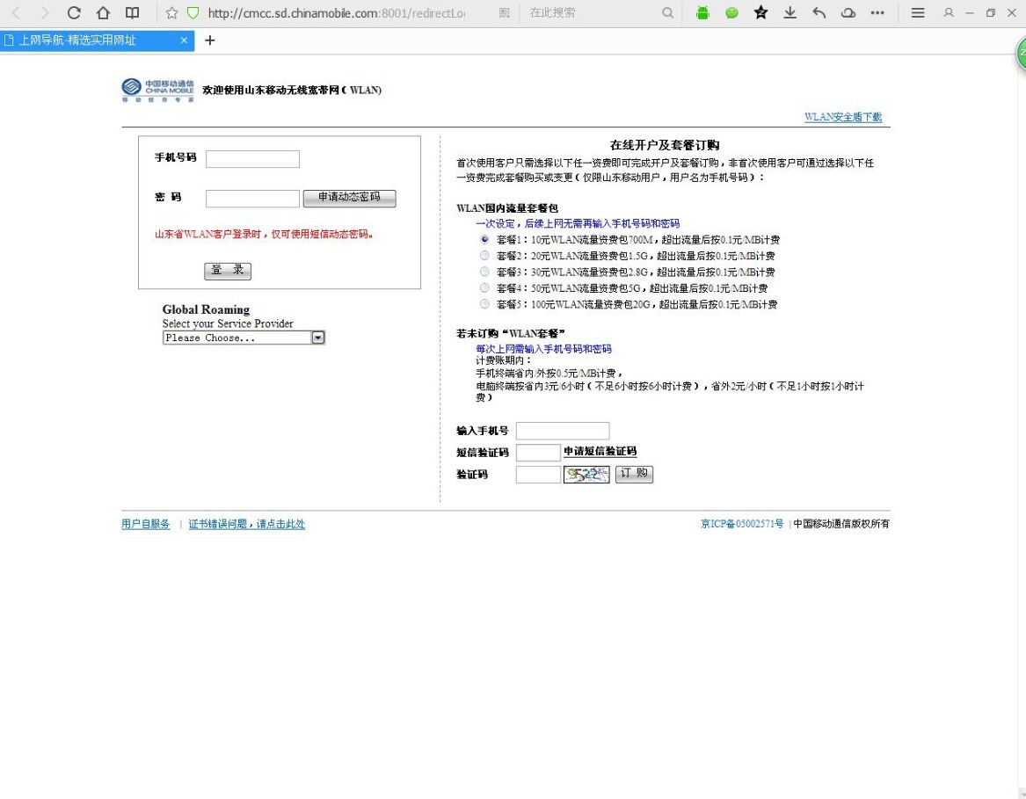
Task: Open the WeChat extension icon
Action: click(x=731, y=13)
